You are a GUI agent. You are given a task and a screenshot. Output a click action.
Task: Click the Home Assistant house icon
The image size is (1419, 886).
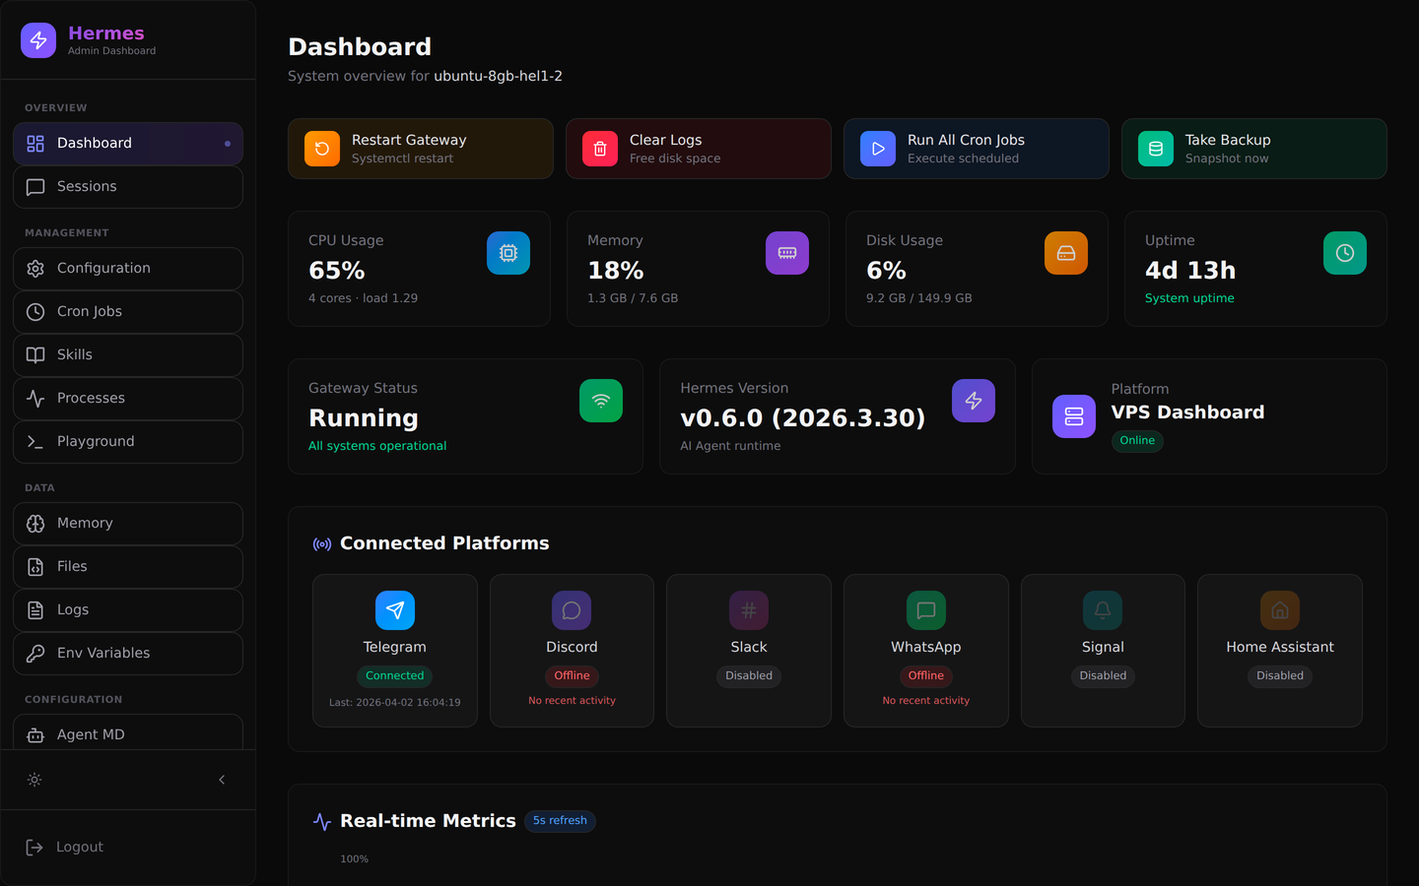pyautogui.click(x=1280, y=610)
